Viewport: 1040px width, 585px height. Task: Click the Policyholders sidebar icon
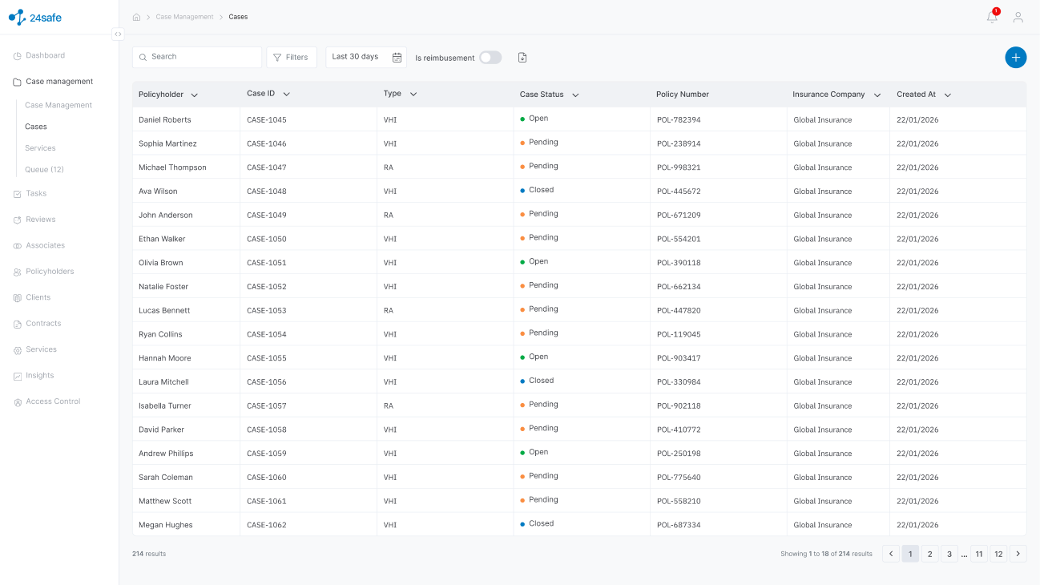18,272
